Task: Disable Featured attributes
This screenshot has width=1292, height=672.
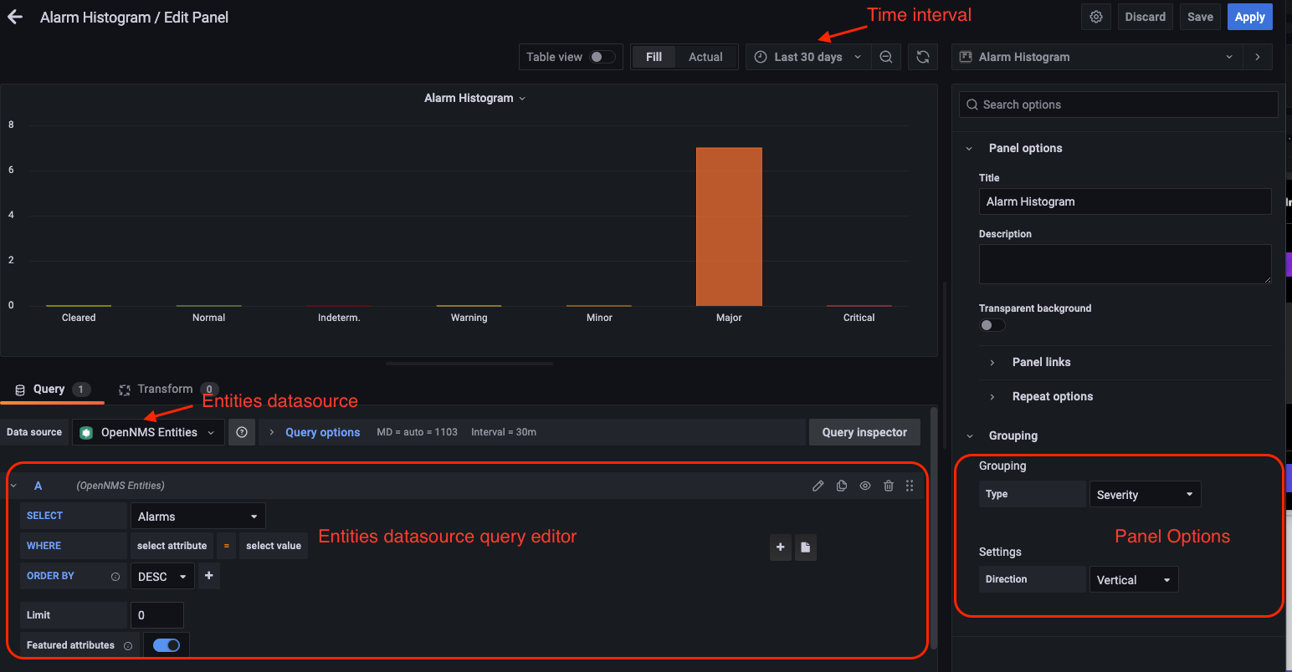Action: click(x=166, y=644)
